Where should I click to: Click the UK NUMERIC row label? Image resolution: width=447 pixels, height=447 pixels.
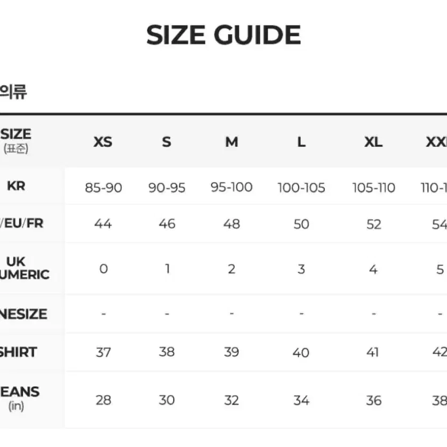(25, 268)
